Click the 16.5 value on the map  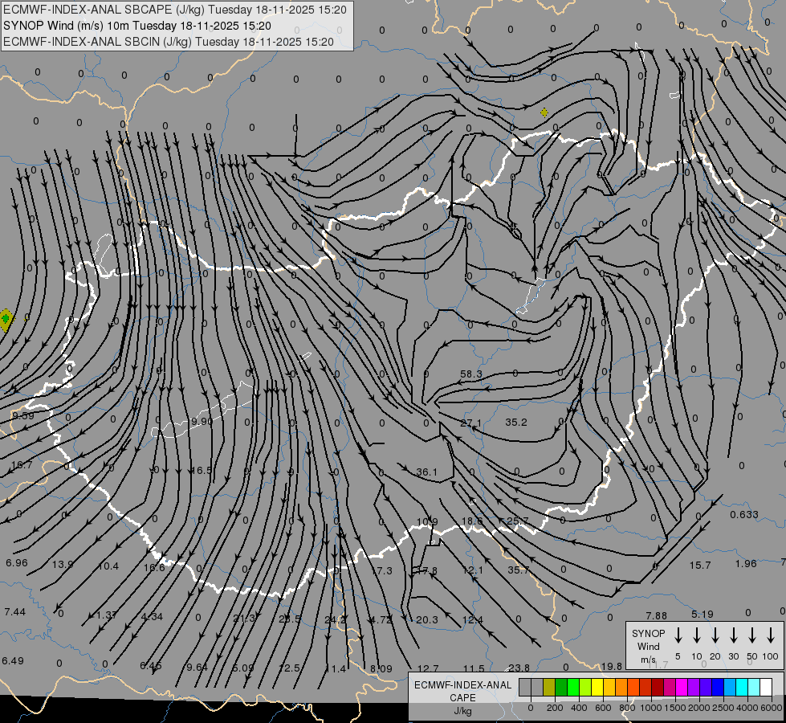pos(201,470)
